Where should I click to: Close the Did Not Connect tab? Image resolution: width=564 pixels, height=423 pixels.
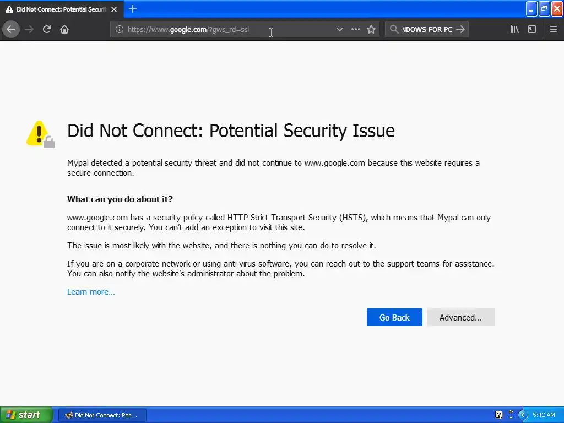coord(114,9)
